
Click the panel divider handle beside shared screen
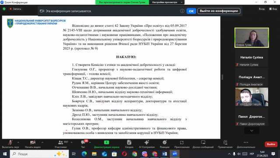222,77
